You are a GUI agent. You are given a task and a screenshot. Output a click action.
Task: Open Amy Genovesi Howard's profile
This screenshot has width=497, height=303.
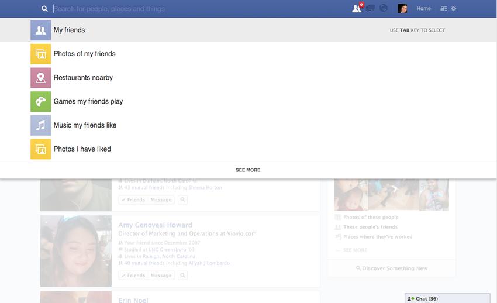point(155,225)
